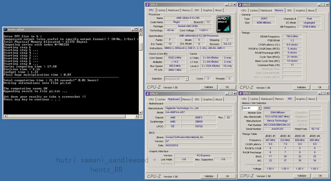Viewport: 331px width, 181px height.
Task: Open the Slot #3 memory slot dropdown
Action: (x=259, y=108)
